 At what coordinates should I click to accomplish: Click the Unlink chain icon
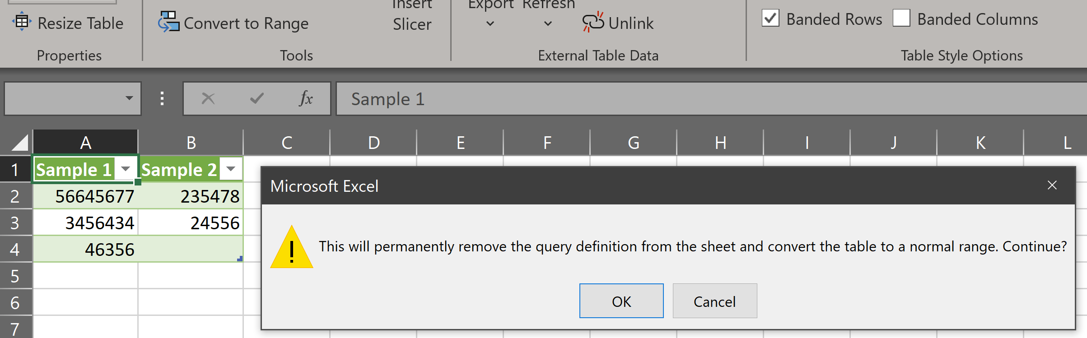click(593, 22)
